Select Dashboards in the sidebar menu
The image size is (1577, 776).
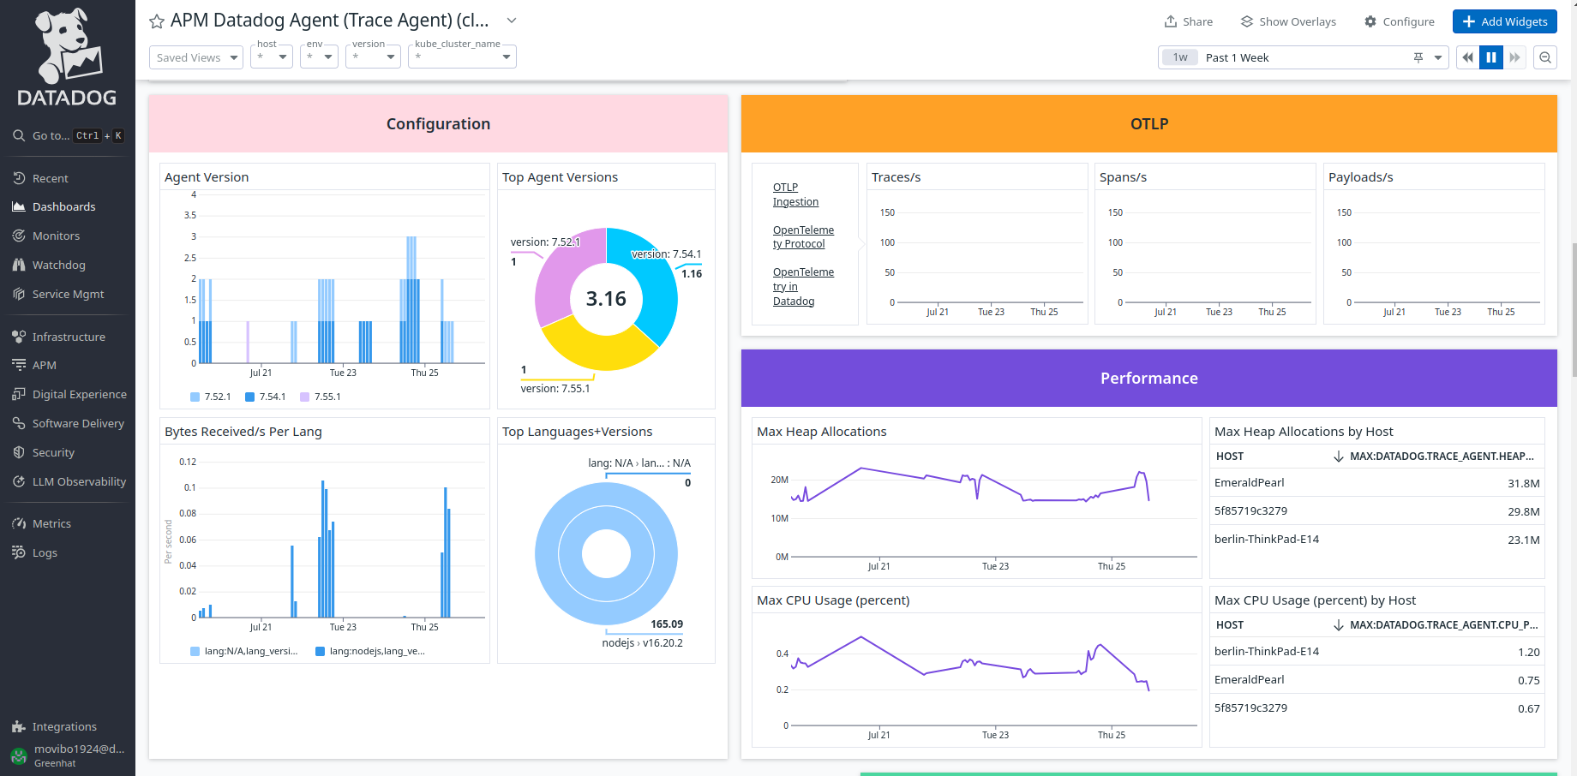[63, 206]
